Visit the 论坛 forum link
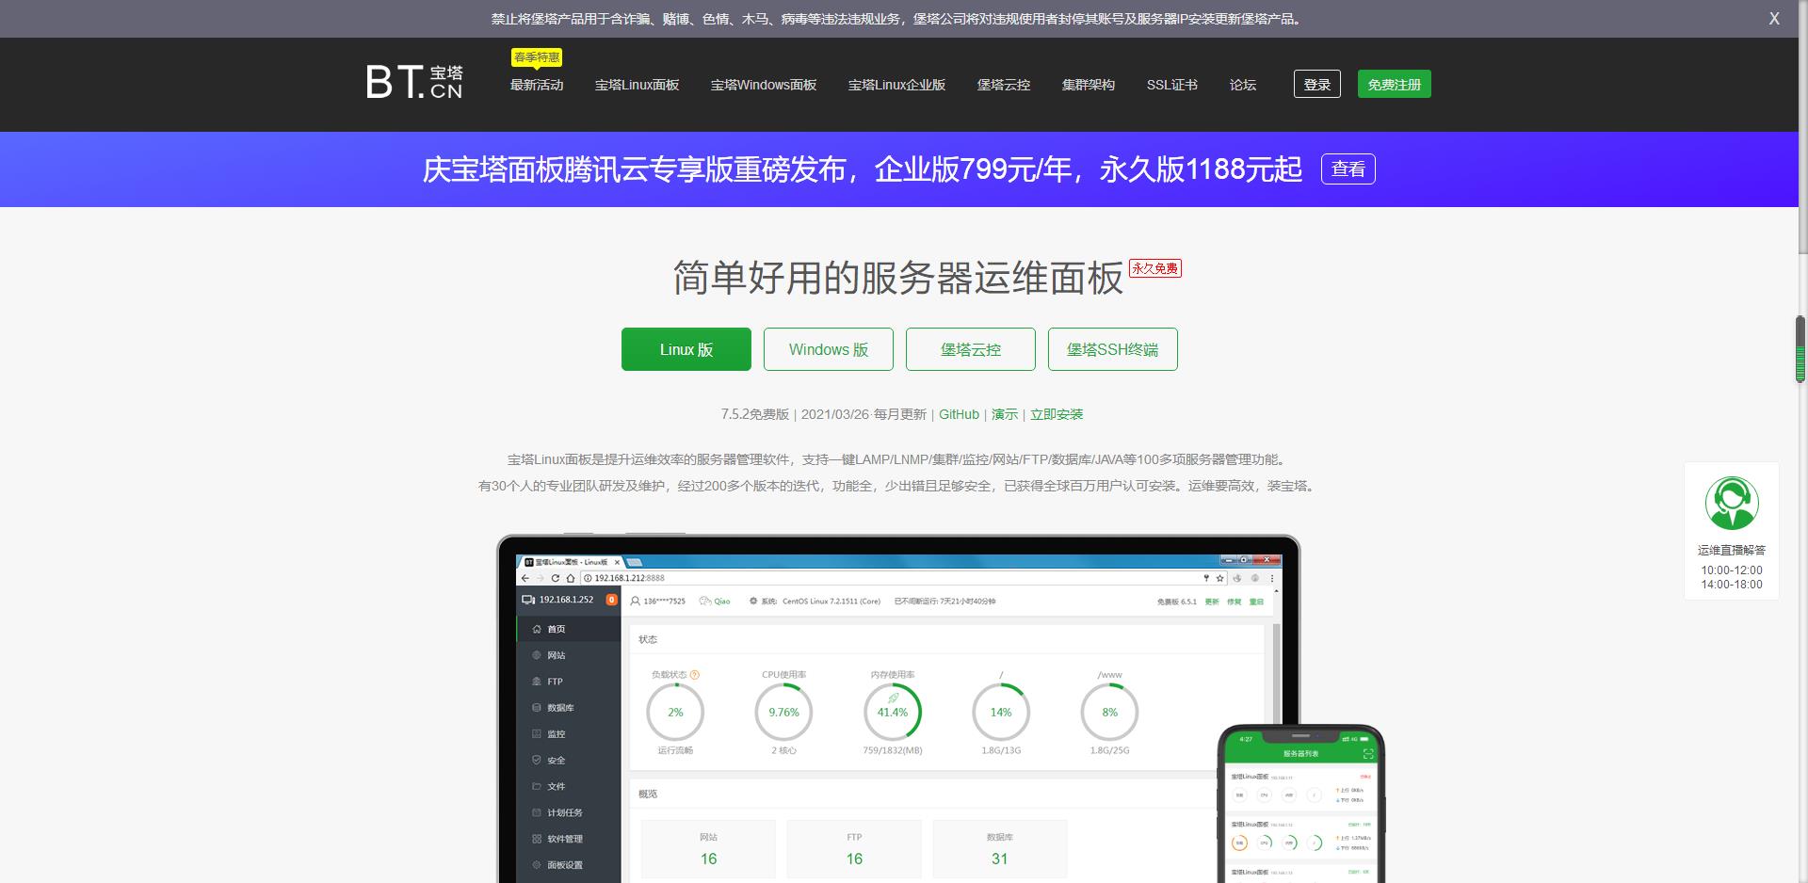The height and width of the screenshot is (883, 1808). point(1243,85)
